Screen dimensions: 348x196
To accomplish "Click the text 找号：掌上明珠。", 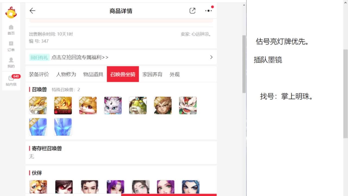I will coord(287,96).
